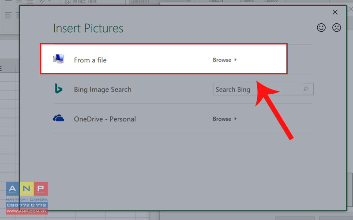Select the Bing Image Search label

click(x=103, y=89)
